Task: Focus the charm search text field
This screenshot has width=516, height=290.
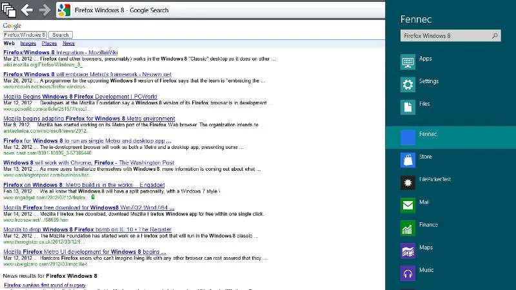Action: coord(445,36)
